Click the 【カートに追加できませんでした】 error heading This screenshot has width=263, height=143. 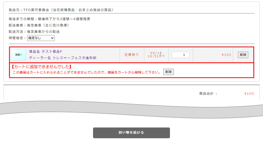(x=41, y=67)
